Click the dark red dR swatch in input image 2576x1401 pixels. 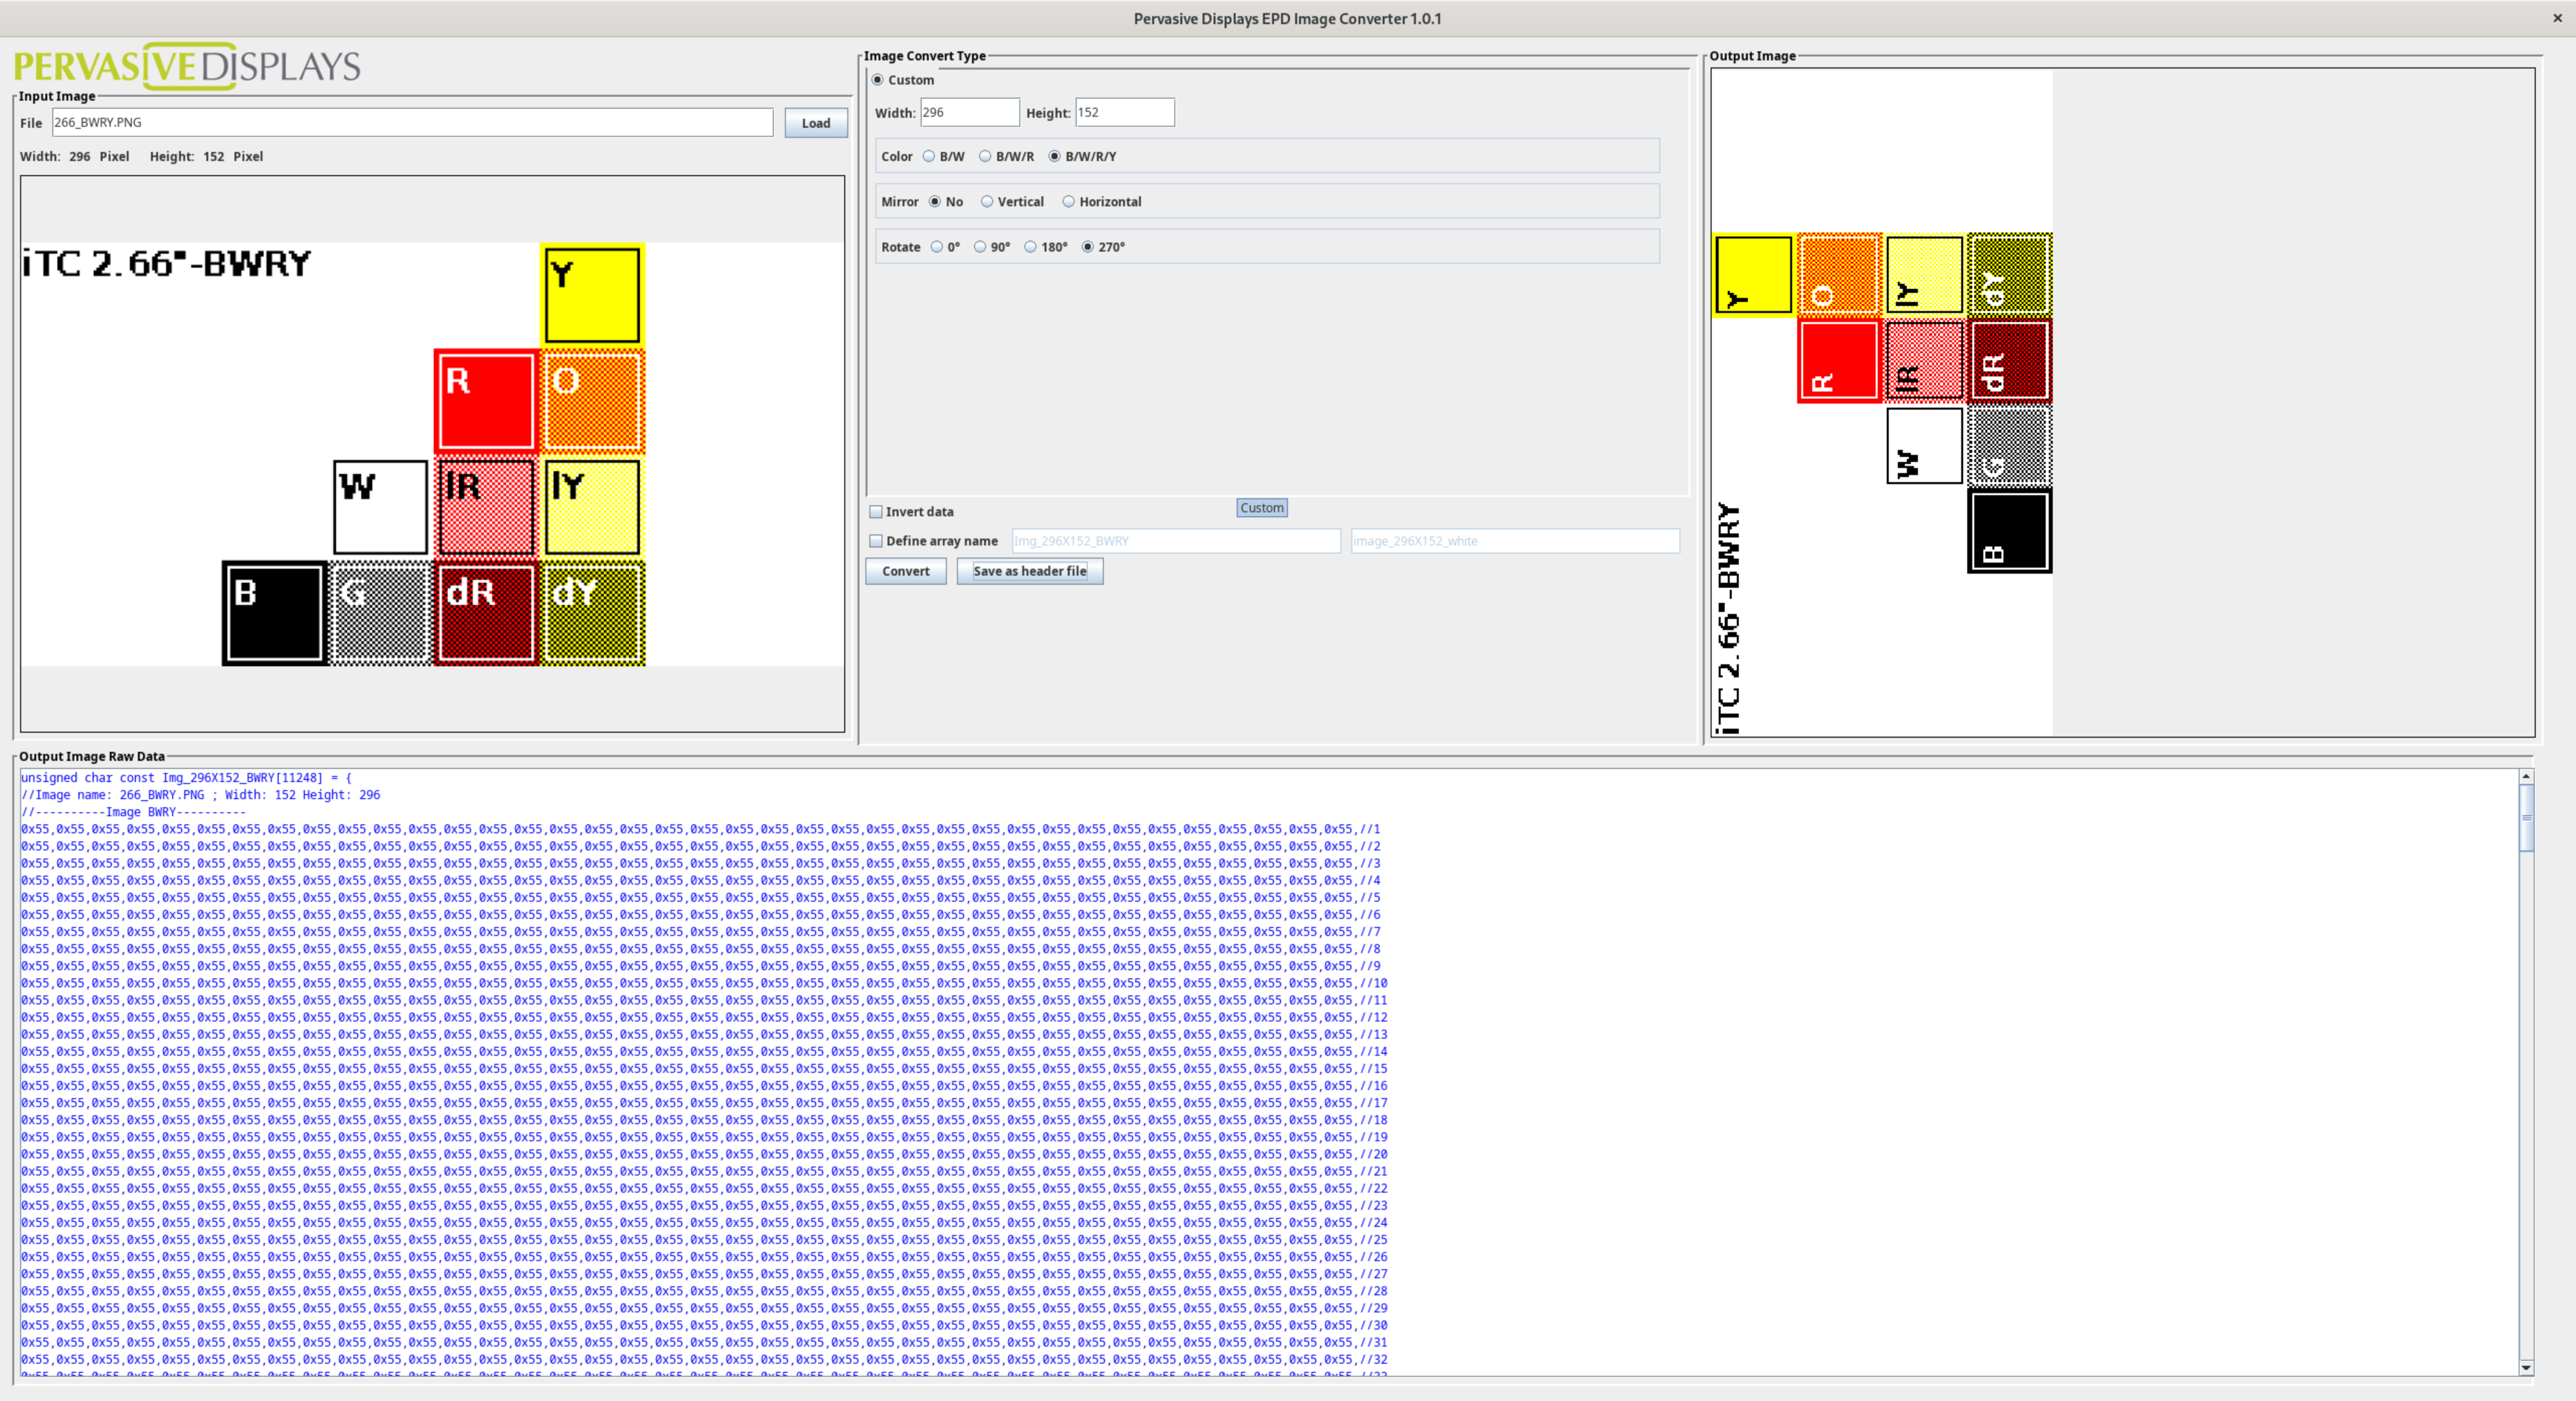[486, 613]
